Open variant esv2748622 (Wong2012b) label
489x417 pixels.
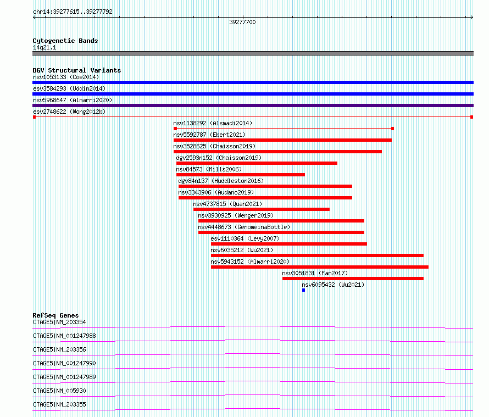[69, 112]
